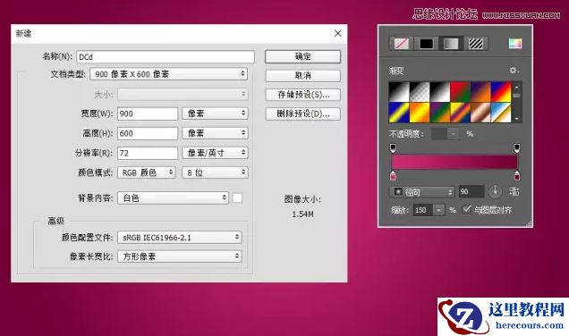Click the Delete Preset button

coord(302,113)
